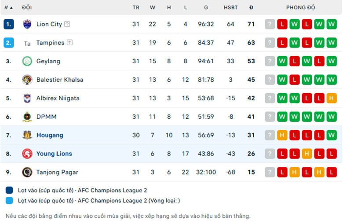Click the ĐỘI team column header
The width and height of the screenshot is (343, 221).
[x=27, y=7]
